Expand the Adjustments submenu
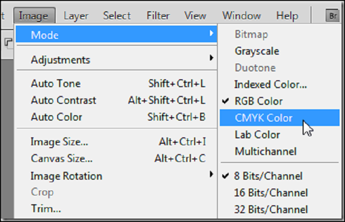345x222 pixels. pyautogui.click(x=116, y=60)
